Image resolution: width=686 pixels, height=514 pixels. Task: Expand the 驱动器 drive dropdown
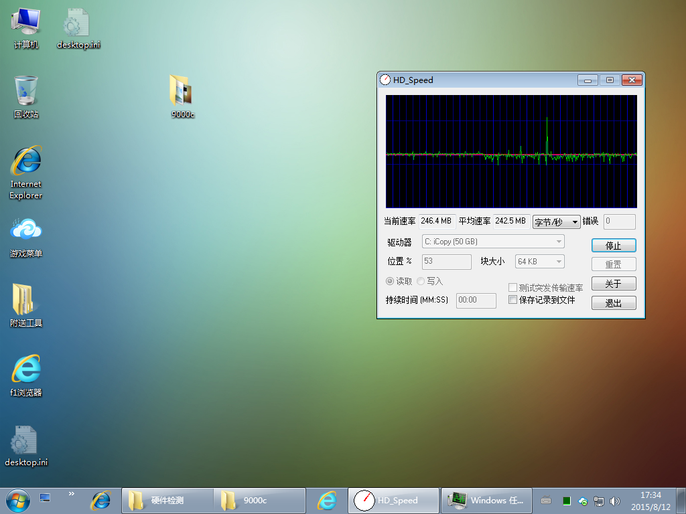[x=493, y=241]
